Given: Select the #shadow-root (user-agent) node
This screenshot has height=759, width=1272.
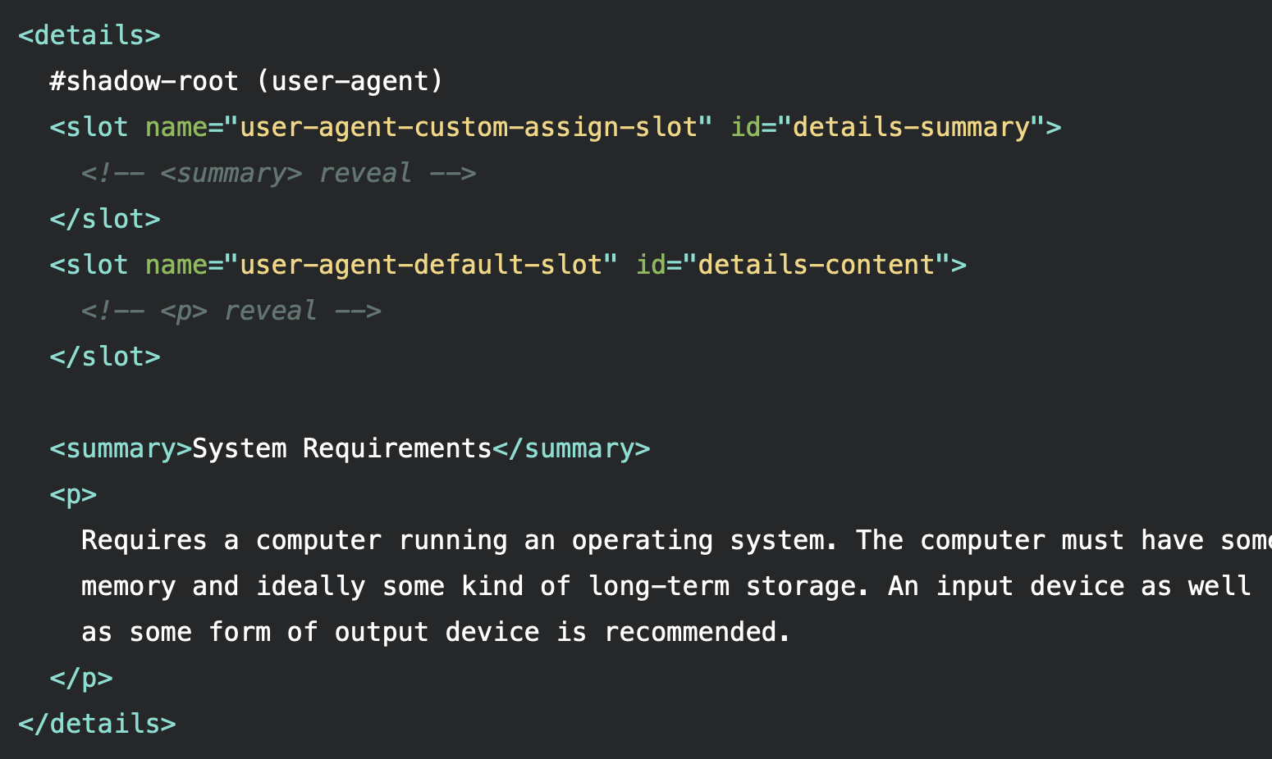Looking at the screenshot, I should click(x=246, y=81).
